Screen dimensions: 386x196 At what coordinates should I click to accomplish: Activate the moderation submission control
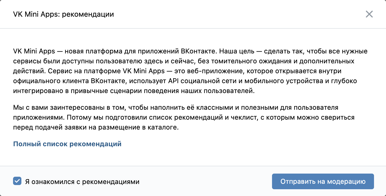(323, 181)
